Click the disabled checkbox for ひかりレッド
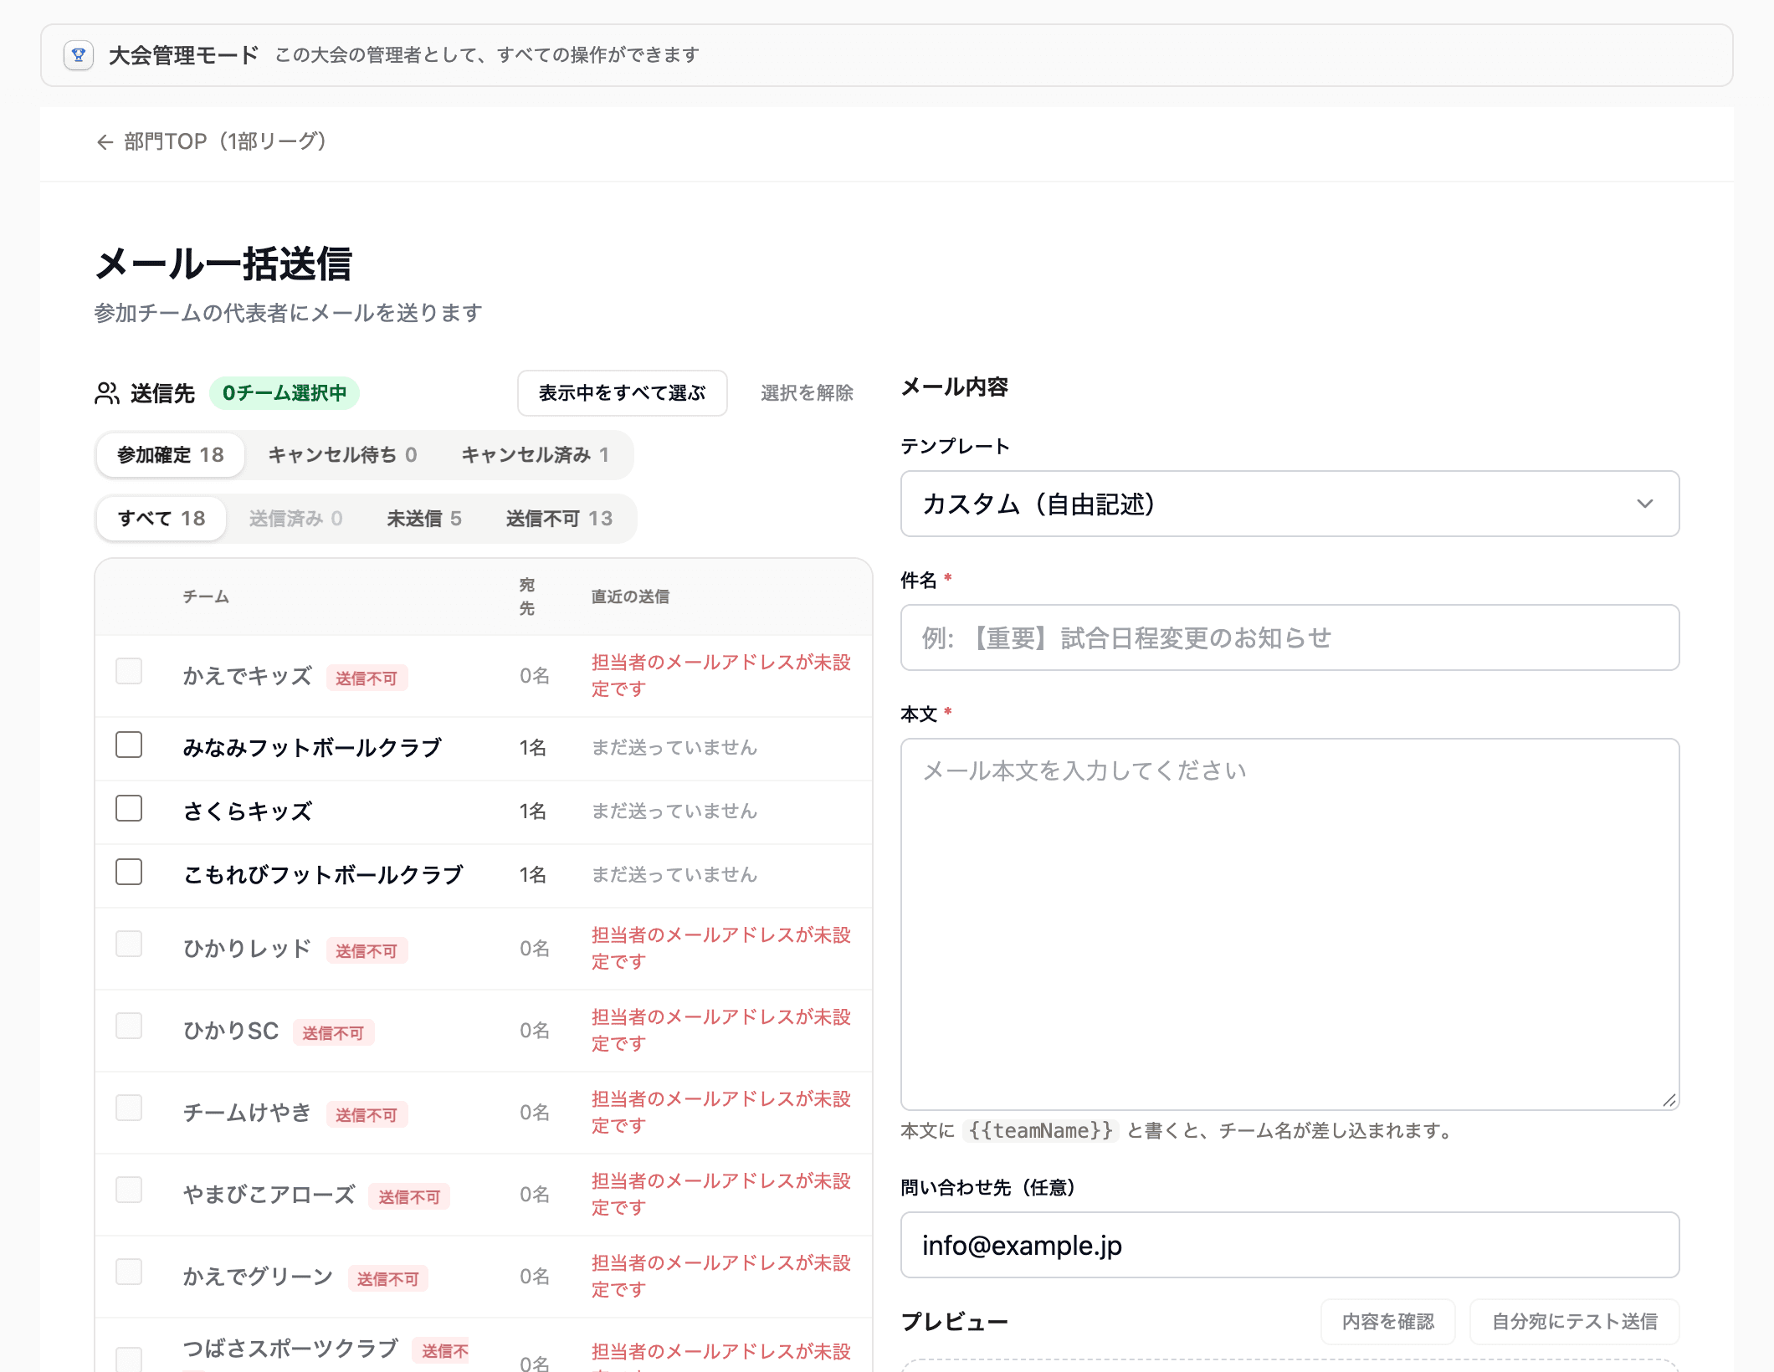 (x=129, y=944)
